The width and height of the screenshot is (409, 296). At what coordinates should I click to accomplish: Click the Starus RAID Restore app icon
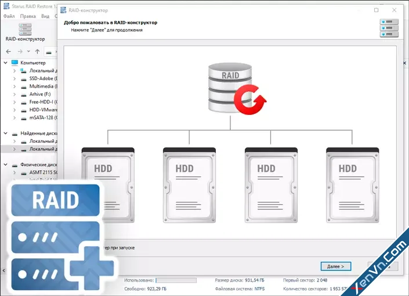pos(6,6)
